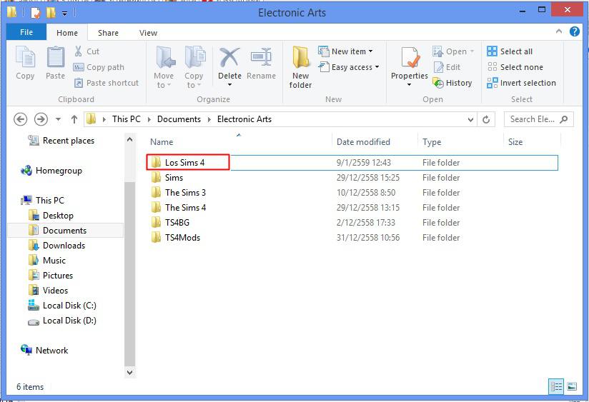589x402 pixels.
Task: Select the TS4Mods folder
Action: 352,238
